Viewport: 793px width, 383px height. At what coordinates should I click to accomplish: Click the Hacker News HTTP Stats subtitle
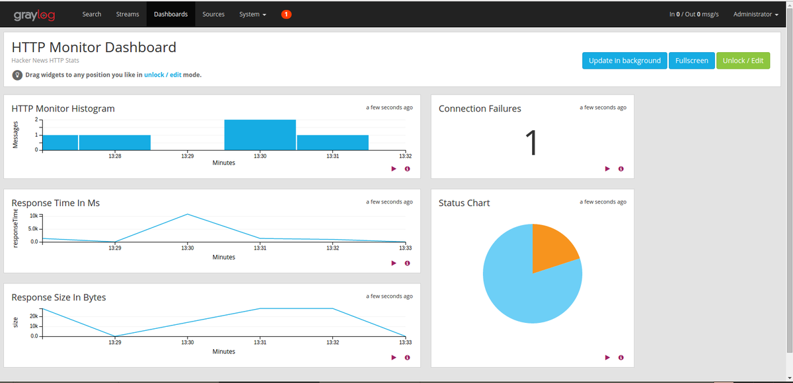pyautogui.click(x=46, y=60)
